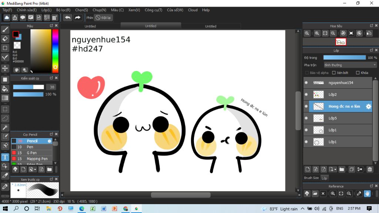
Task: Hide the nguyenhue154 layer
Action: pyautogui.click(x=306, y=82)
